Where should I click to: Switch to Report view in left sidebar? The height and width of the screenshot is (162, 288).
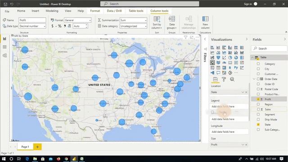click(4, 39)
